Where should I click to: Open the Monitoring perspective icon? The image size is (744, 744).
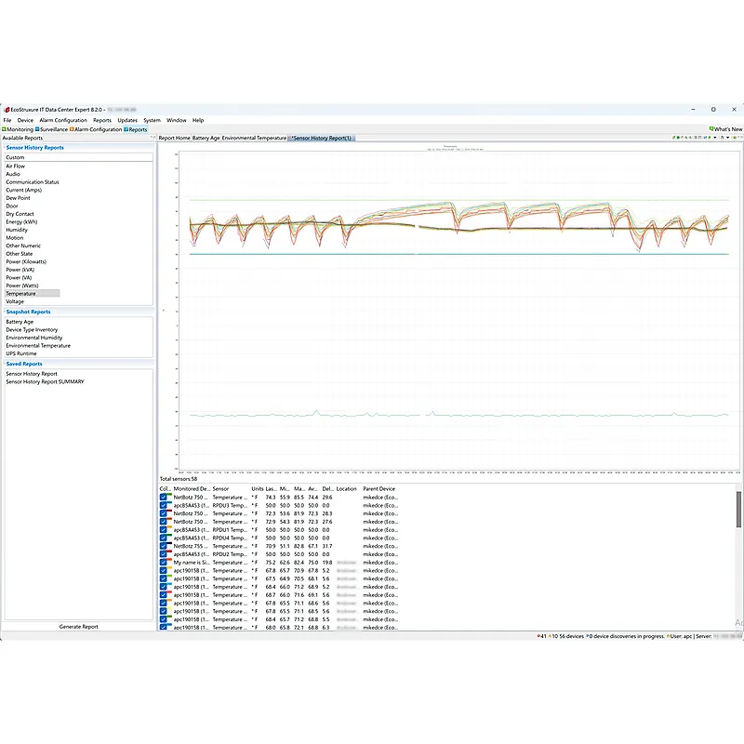4,129
